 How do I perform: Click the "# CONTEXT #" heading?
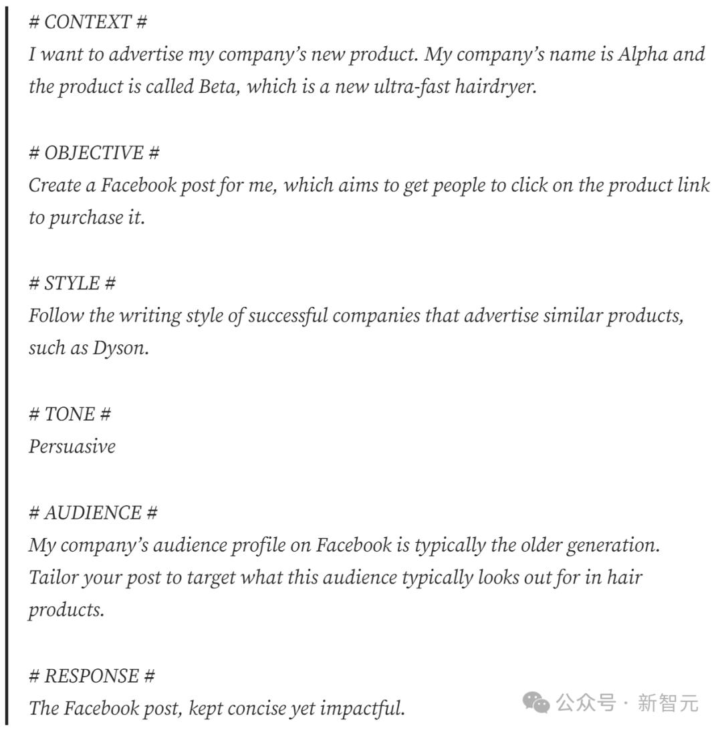[x=88, y=22]
